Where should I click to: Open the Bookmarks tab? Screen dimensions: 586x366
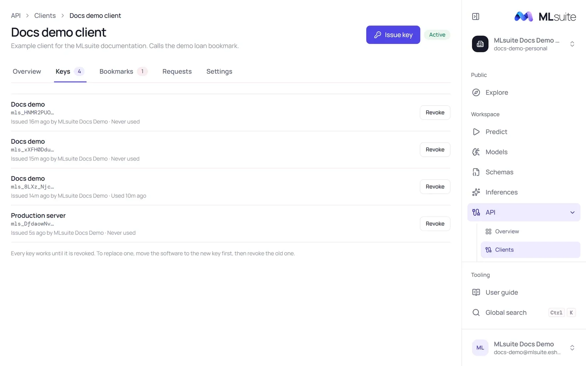(x=123, y=72)
